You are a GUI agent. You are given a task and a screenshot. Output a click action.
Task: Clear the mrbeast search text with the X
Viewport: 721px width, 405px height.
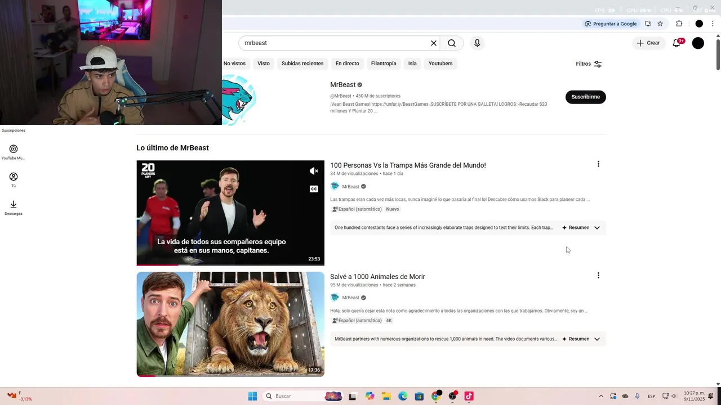(x=434, y=43)
